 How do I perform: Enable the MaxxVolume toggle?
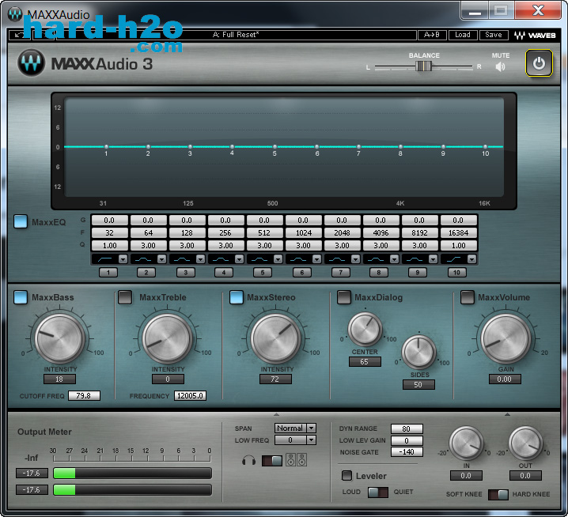[x=468, y=297]
